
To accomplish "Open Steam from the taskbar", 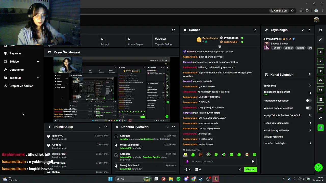I will click(x=201, y=179).
